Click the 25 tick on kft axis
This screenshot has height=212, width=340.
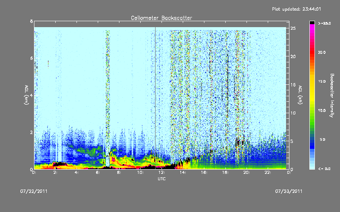pyautogui.click(x=293, y=28)
